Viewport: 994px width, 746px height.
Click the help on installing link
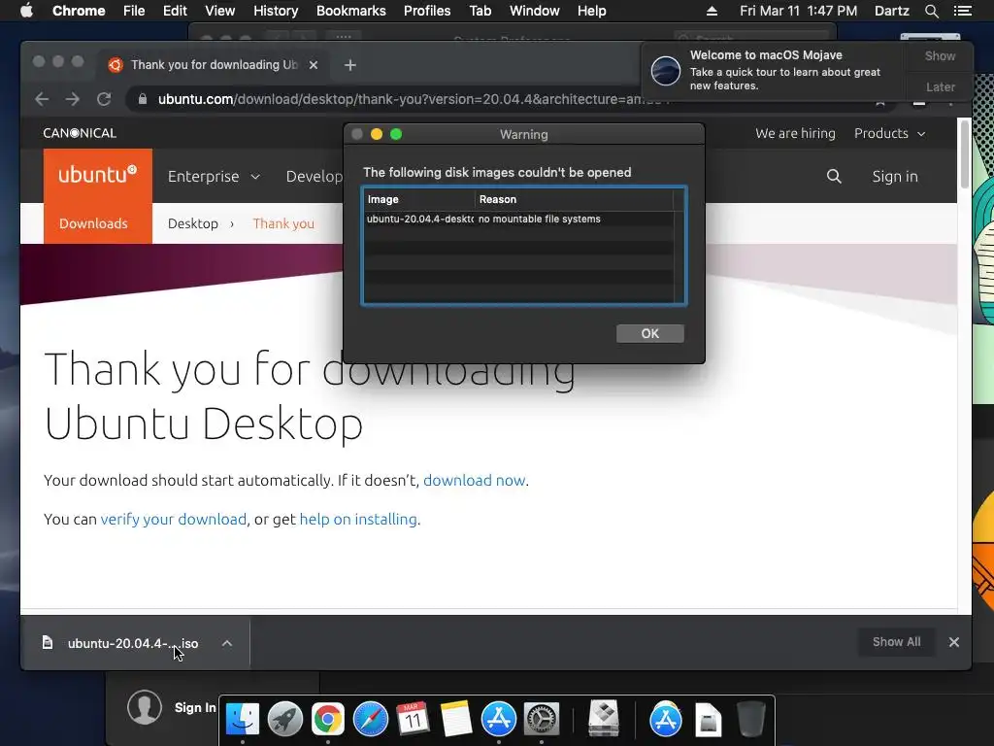click(358, 519)
